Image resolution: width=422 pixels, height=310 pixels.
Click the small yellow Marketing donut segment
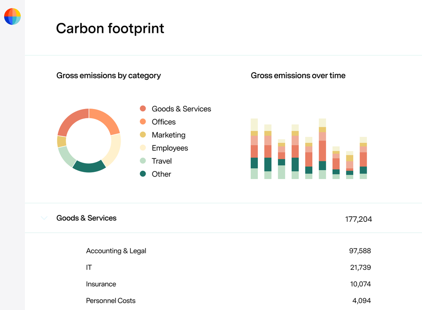tap(62, 141)
